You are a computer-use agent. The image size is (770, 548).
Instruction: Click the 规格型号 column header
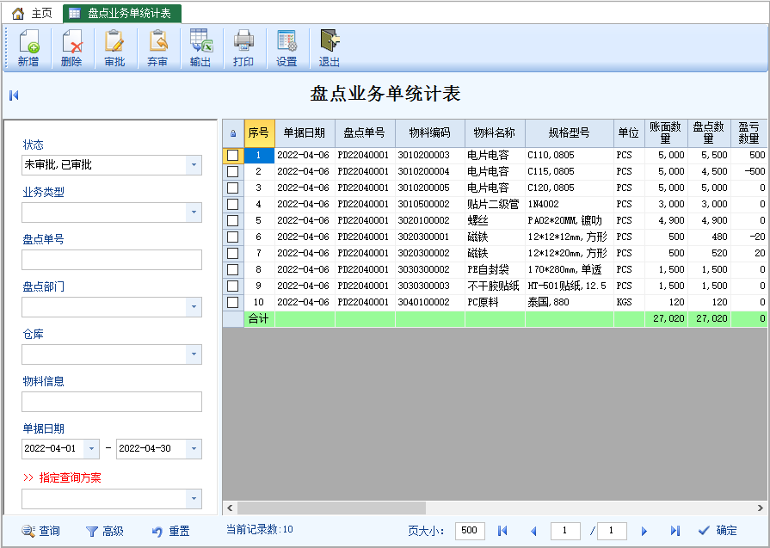pyautogui.click(x=570, y=133)
